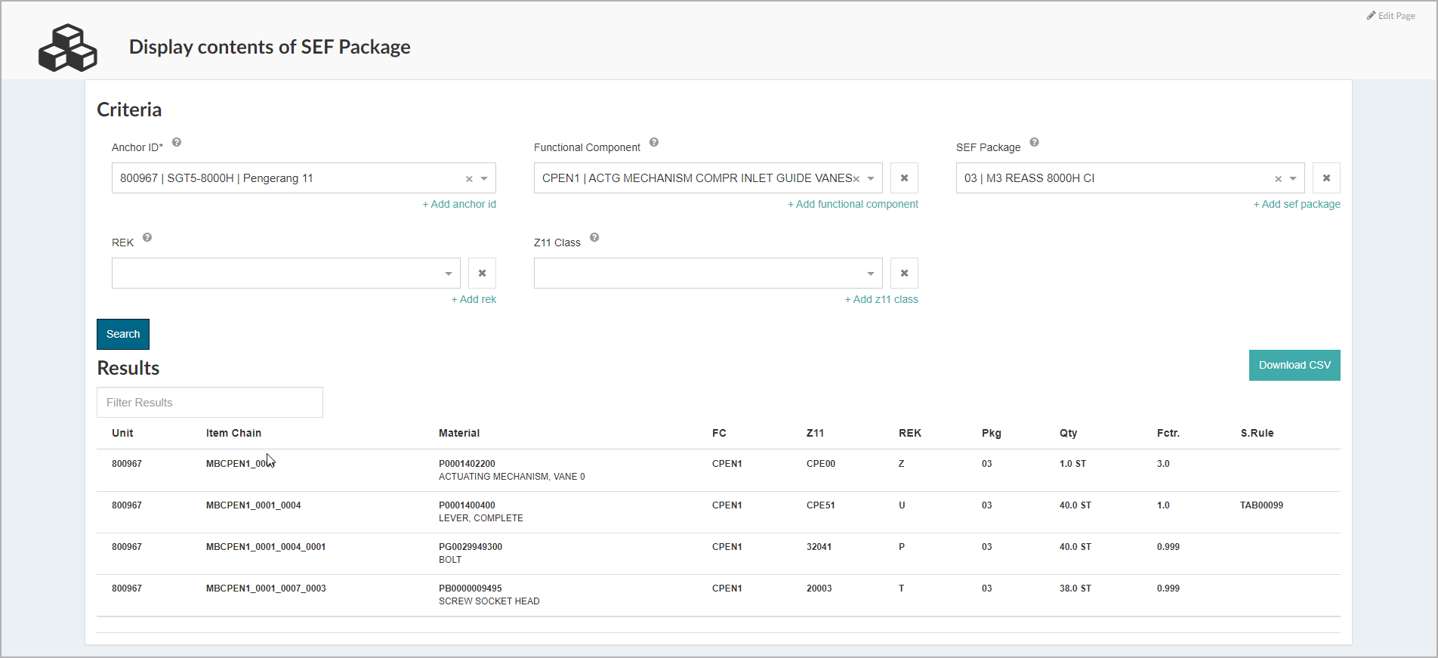The image size is (1438, 658).
Task: Click the LEVER, COMPLETE description
Action: tap(481, 518)
